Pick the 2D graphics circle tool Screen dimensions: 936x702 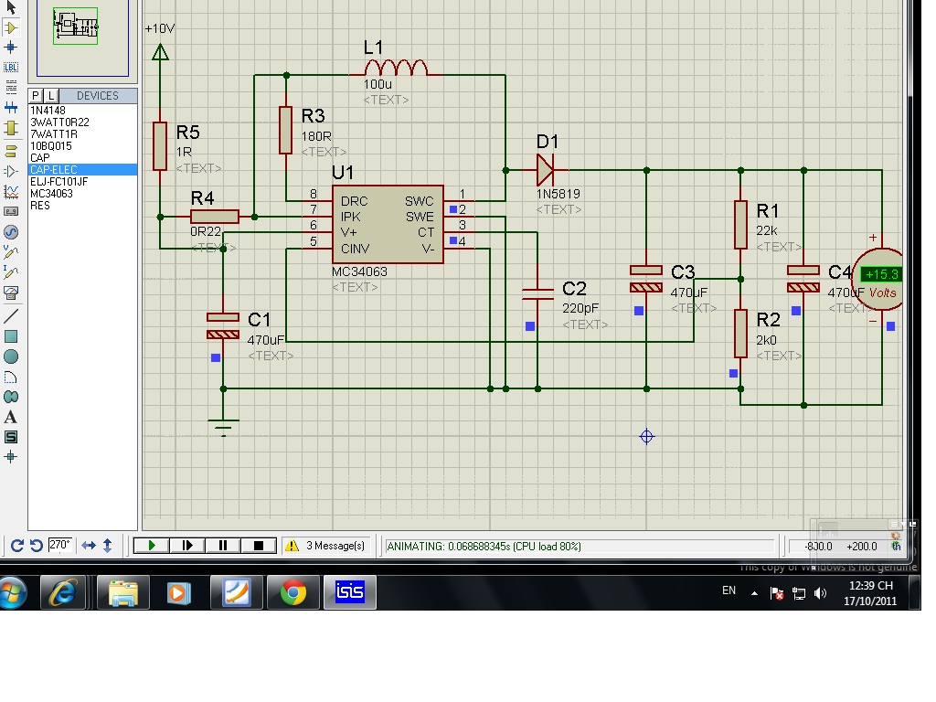coord(11,356)
